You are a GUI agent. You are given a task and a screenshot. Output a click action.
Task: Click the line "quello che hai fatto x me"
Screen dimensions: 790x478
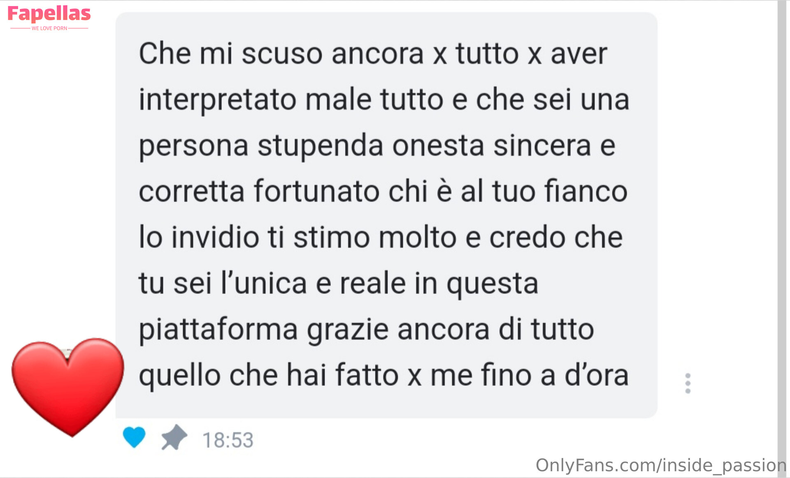coord(383,375)
